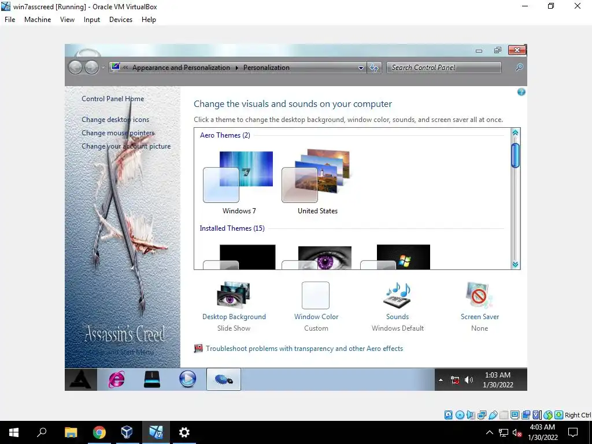This screenshot has width=592, height=444.
Task: Launch Internet Explorer from guest taskbar
Action: click(116, 379)
